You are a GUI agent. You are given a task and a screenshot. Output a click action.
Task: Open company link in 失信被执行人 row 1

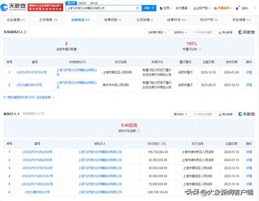tap(77, 72)
